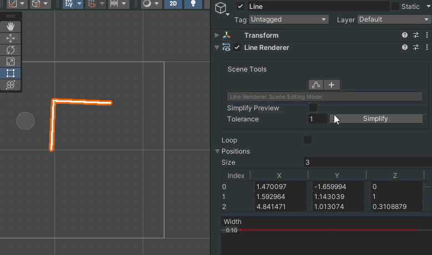Open the Layer dropdown showing Default
The width and height of the screenshot is (432, 255).
pos(394,19)
